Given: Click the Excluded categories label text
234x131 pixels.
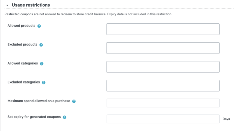Looking at the screenshot, I should (x=24, y=82).
